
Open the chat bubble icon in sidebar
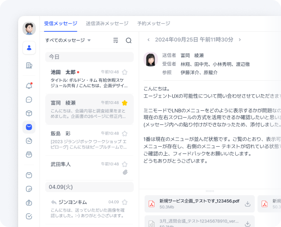29,99
